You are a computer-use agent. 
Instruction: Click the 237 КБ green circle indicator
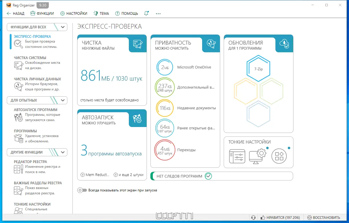165,87
